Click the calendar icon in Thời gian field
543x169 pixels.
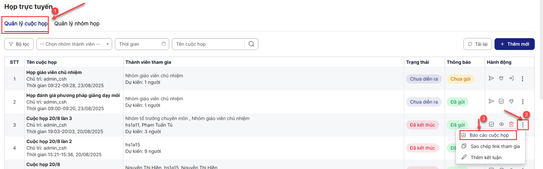point(164,44)
